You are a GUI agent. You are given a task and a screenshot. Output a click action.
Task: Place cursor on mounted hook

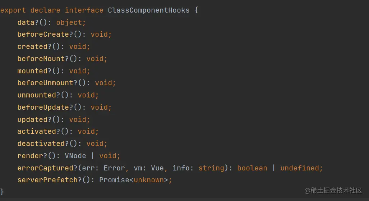pos(32,71)
